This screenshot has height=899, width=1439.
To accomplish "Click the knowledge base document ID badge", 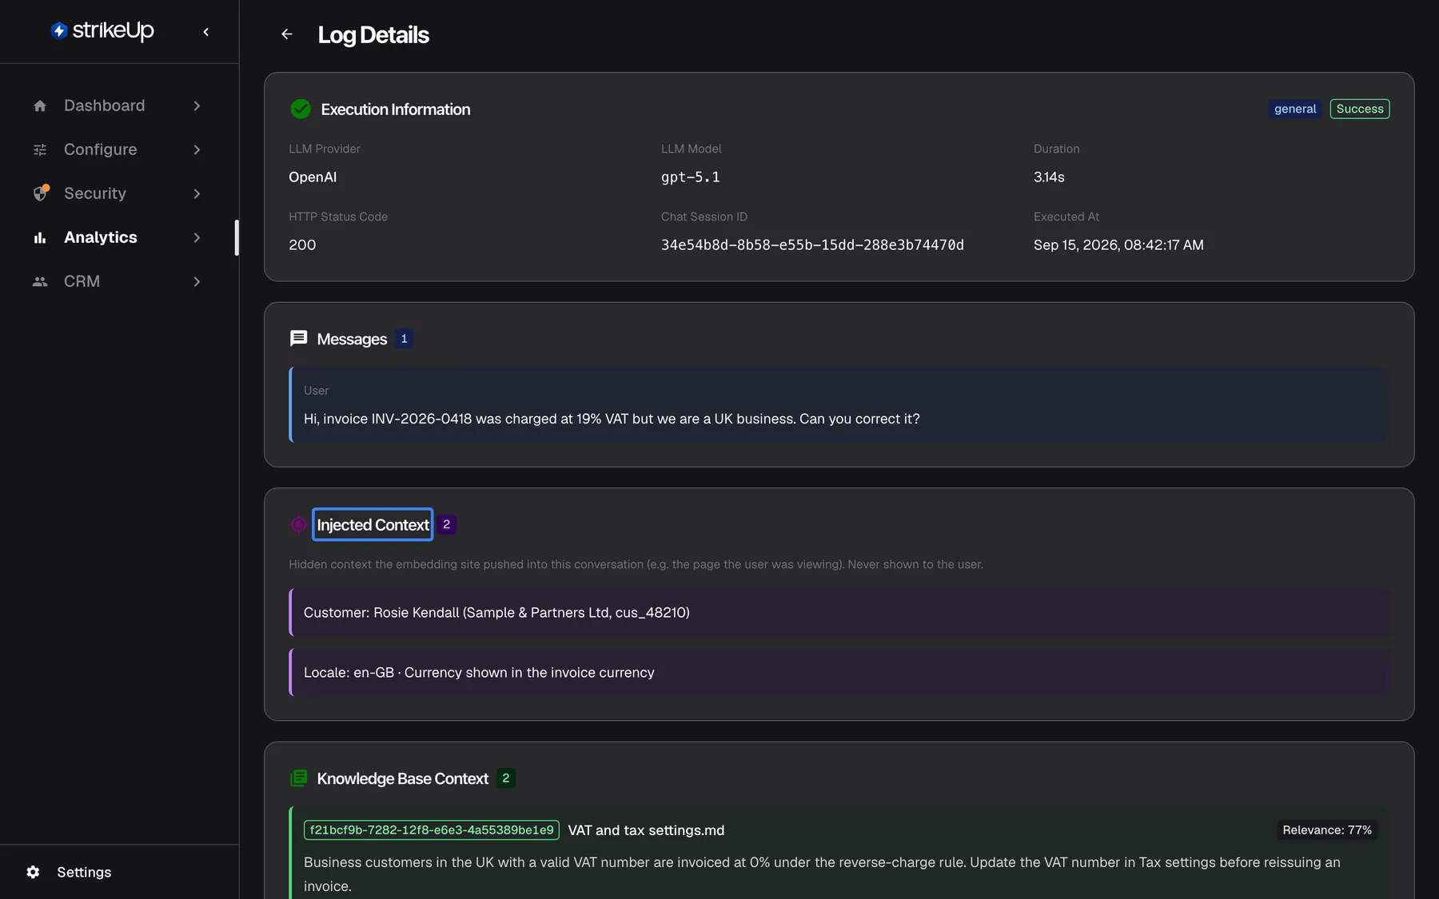I will 432,830.
